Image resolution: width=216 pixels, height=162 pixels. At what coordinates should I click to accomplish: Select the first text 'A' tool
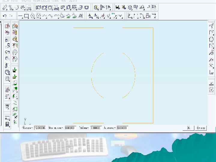90,16
